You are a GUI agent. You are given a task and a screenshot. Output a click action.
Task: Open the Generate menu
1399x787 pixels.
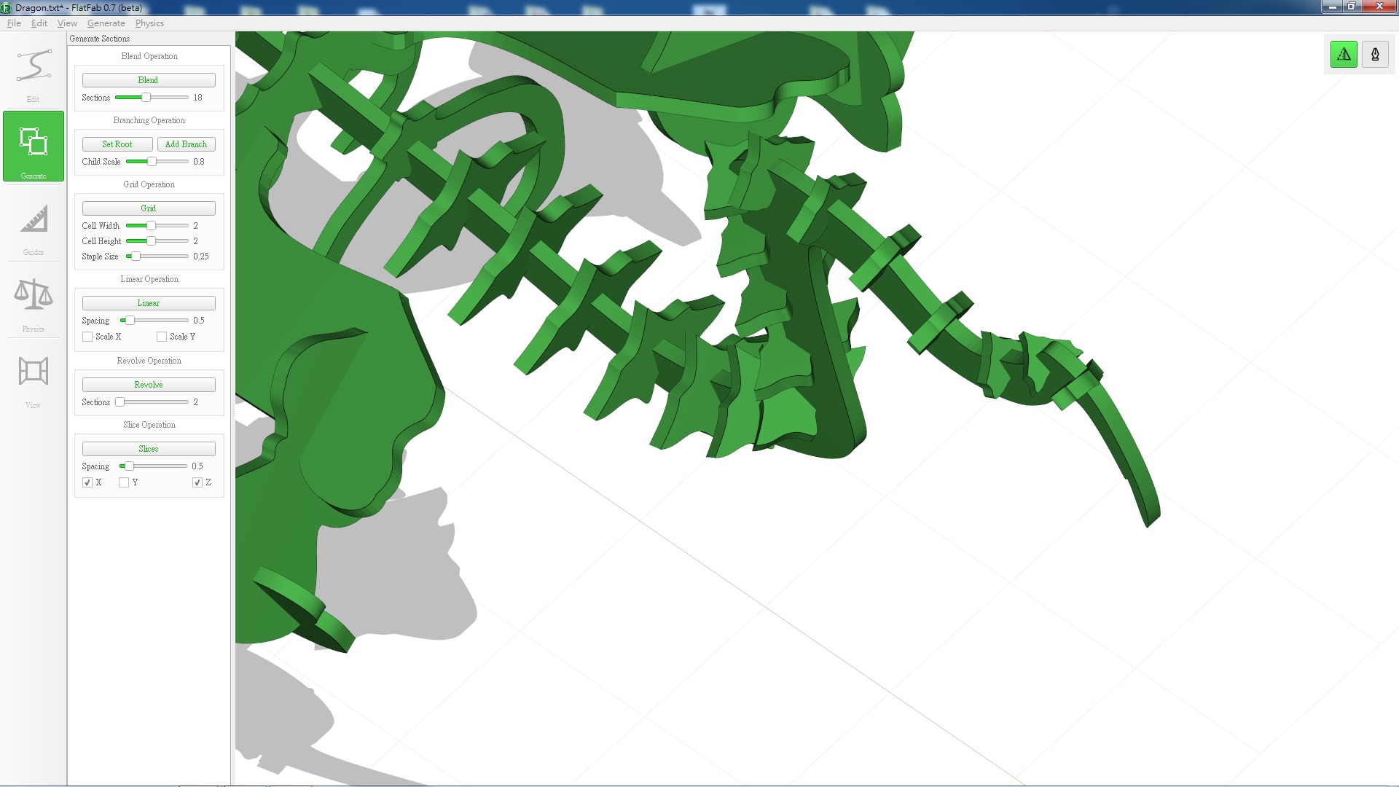[106, 23]
